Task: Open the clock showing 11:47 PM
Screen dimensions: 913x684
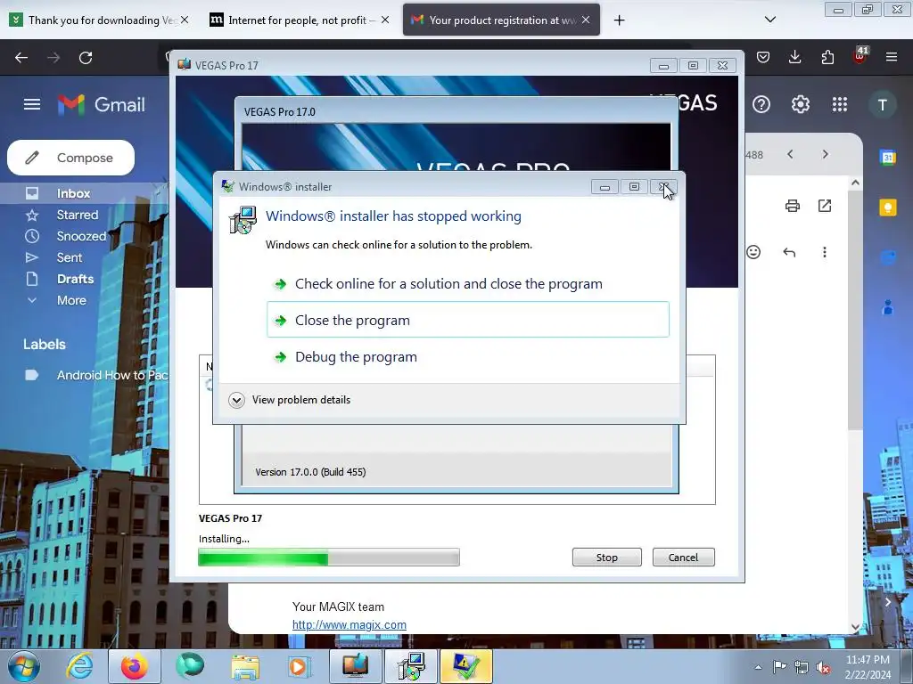Action: point(868,667)
